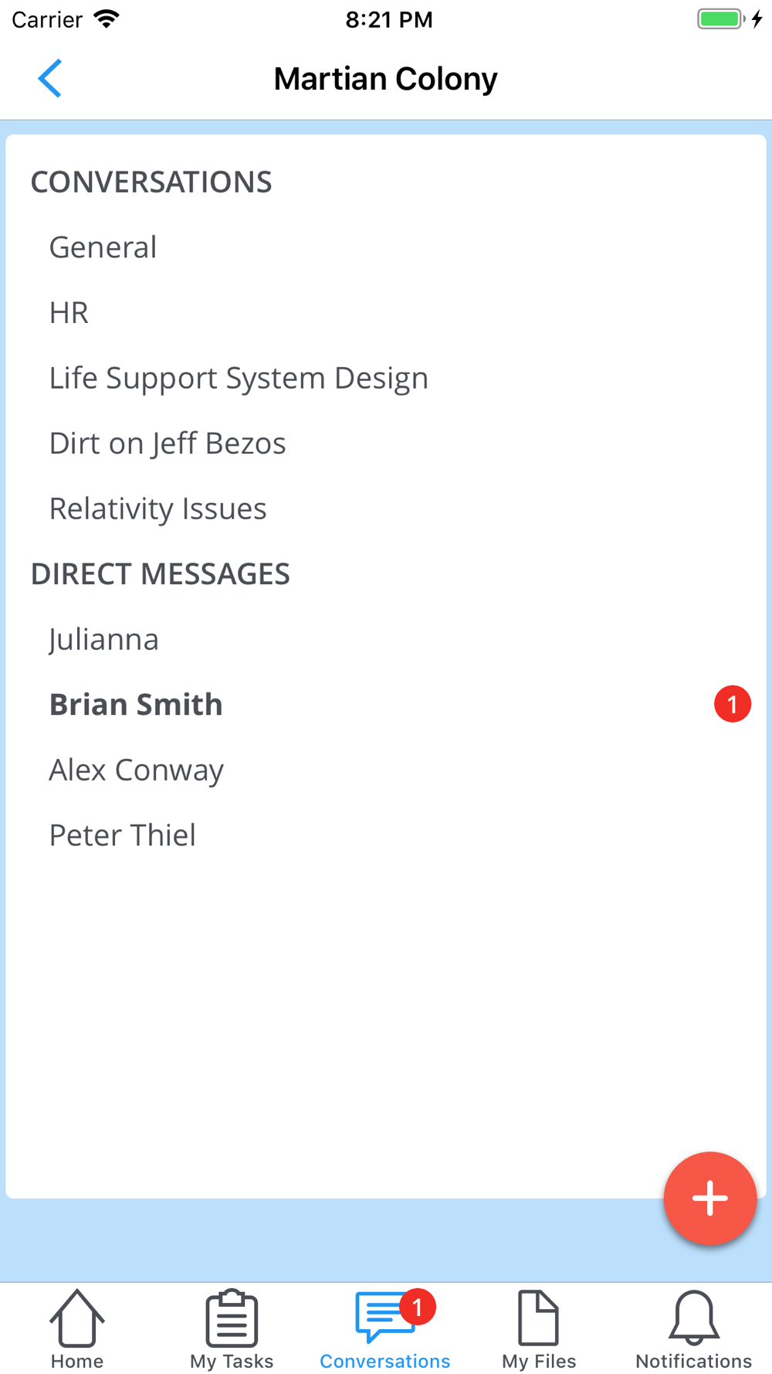Image resolution: width=772 pixels, height=1374 pixels.
Task: Open the Home tab house icon
Action: click(77, 1318)
